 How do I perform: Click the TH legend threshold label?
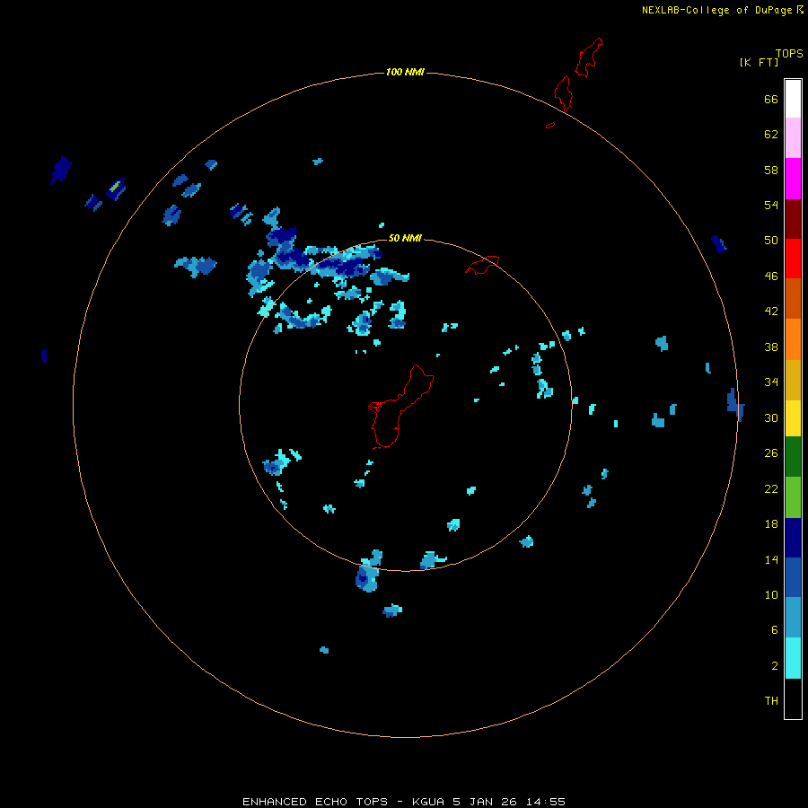coord(771,701)
